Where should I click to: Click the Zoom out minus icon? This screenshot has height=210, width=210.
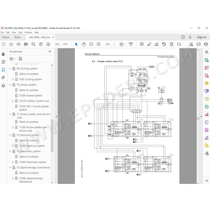pyautogui.click(x=91, y=44)
